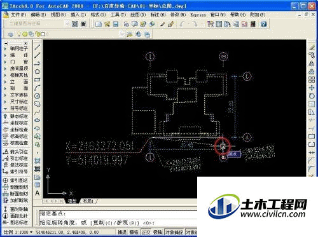Select the Rotate tool in modify toolbar

tap(312, 96)
